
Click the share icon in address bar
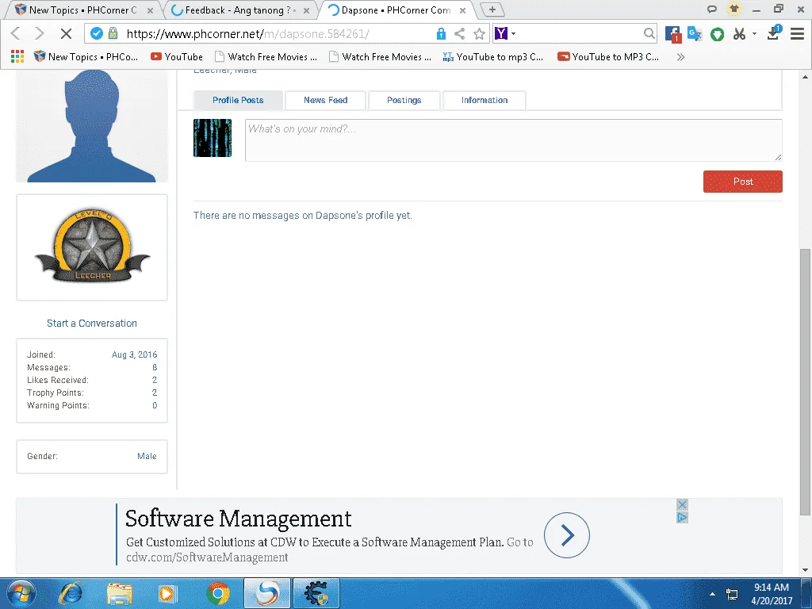coord(459,33)
